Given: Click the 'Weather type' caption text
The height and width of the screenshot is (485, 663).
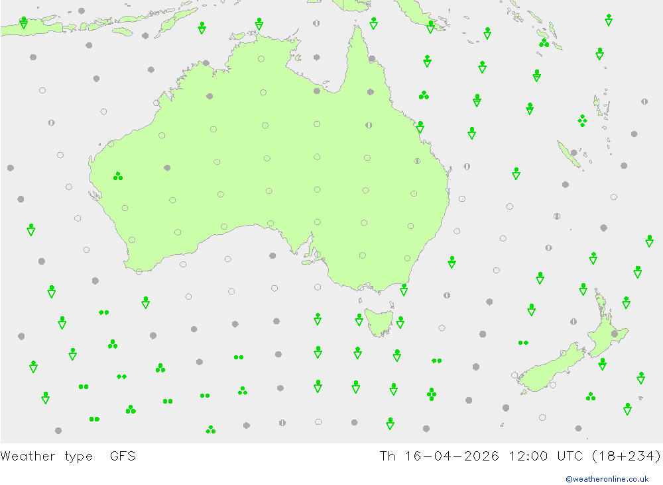Looking at the screenshot, I should (46, 457).
